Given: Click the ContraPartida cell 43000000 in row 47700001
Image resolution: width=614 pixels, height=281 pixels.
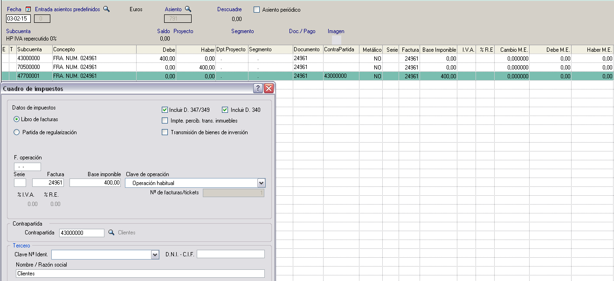Looking at the screenshot, I should click(341, 76).
